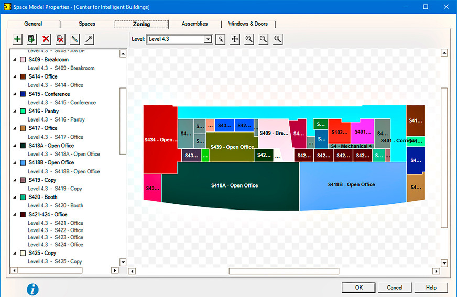This screenshot has width=457, height=297.
Task: Click the pencil edit zone icon
Action: 75,39
